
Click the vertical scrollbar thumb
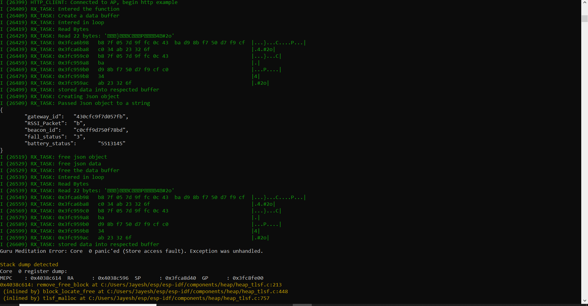[x=585, y=18]
